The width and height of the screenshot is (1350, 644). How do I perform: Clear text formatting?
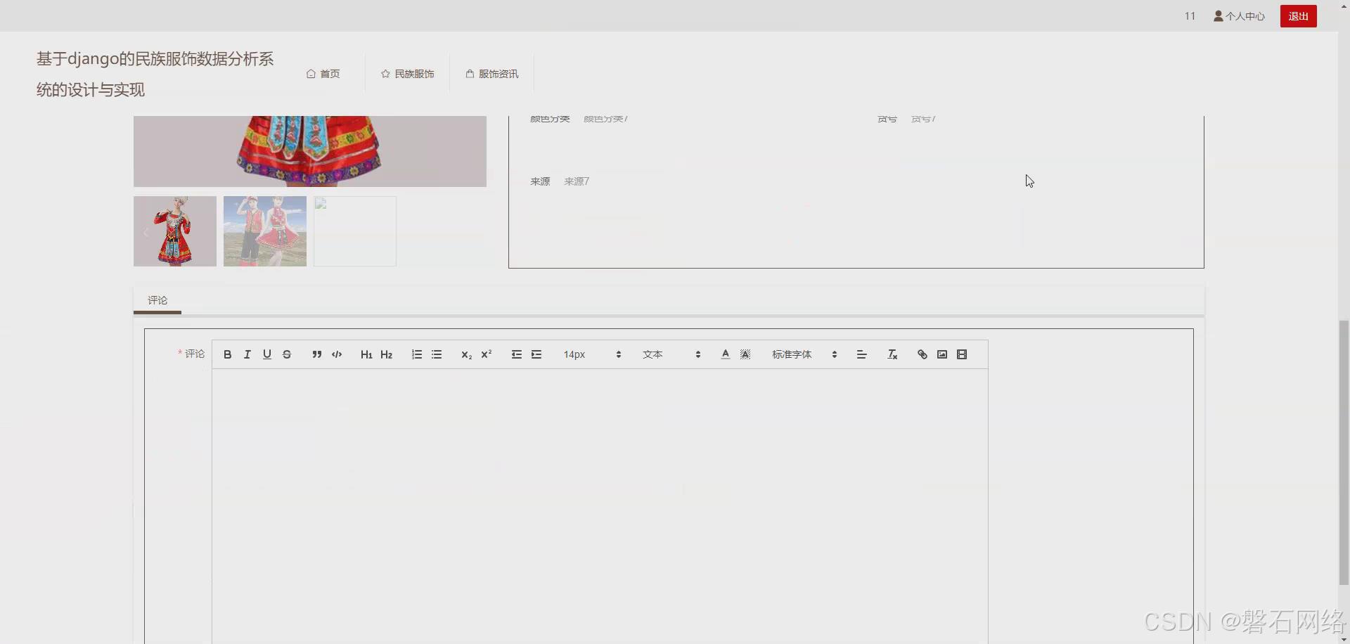click(x=892, y=354)
